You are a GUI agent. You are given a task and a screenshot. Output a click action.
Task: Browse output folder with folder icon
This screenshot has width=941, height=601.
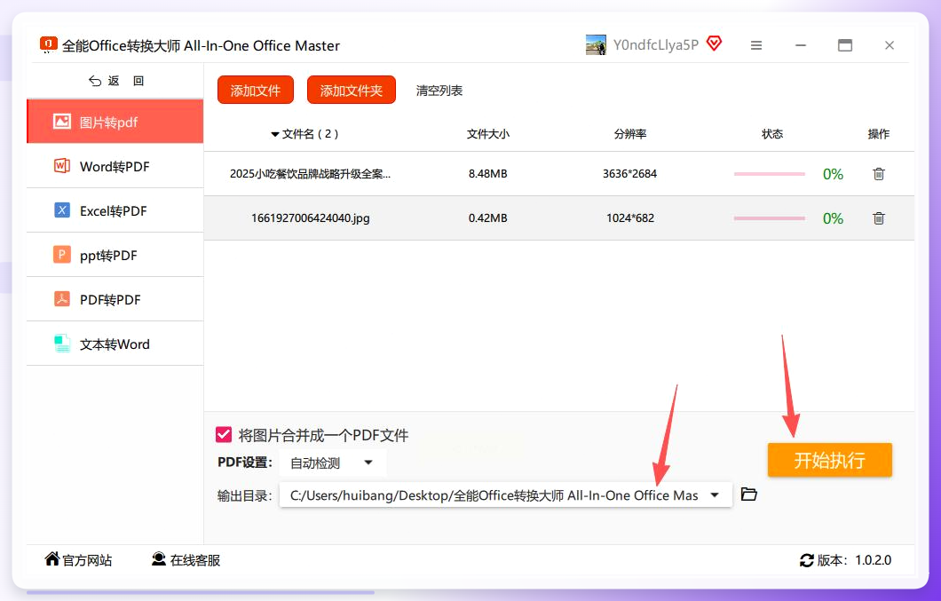pyautogui.click(x=749, y=494)
